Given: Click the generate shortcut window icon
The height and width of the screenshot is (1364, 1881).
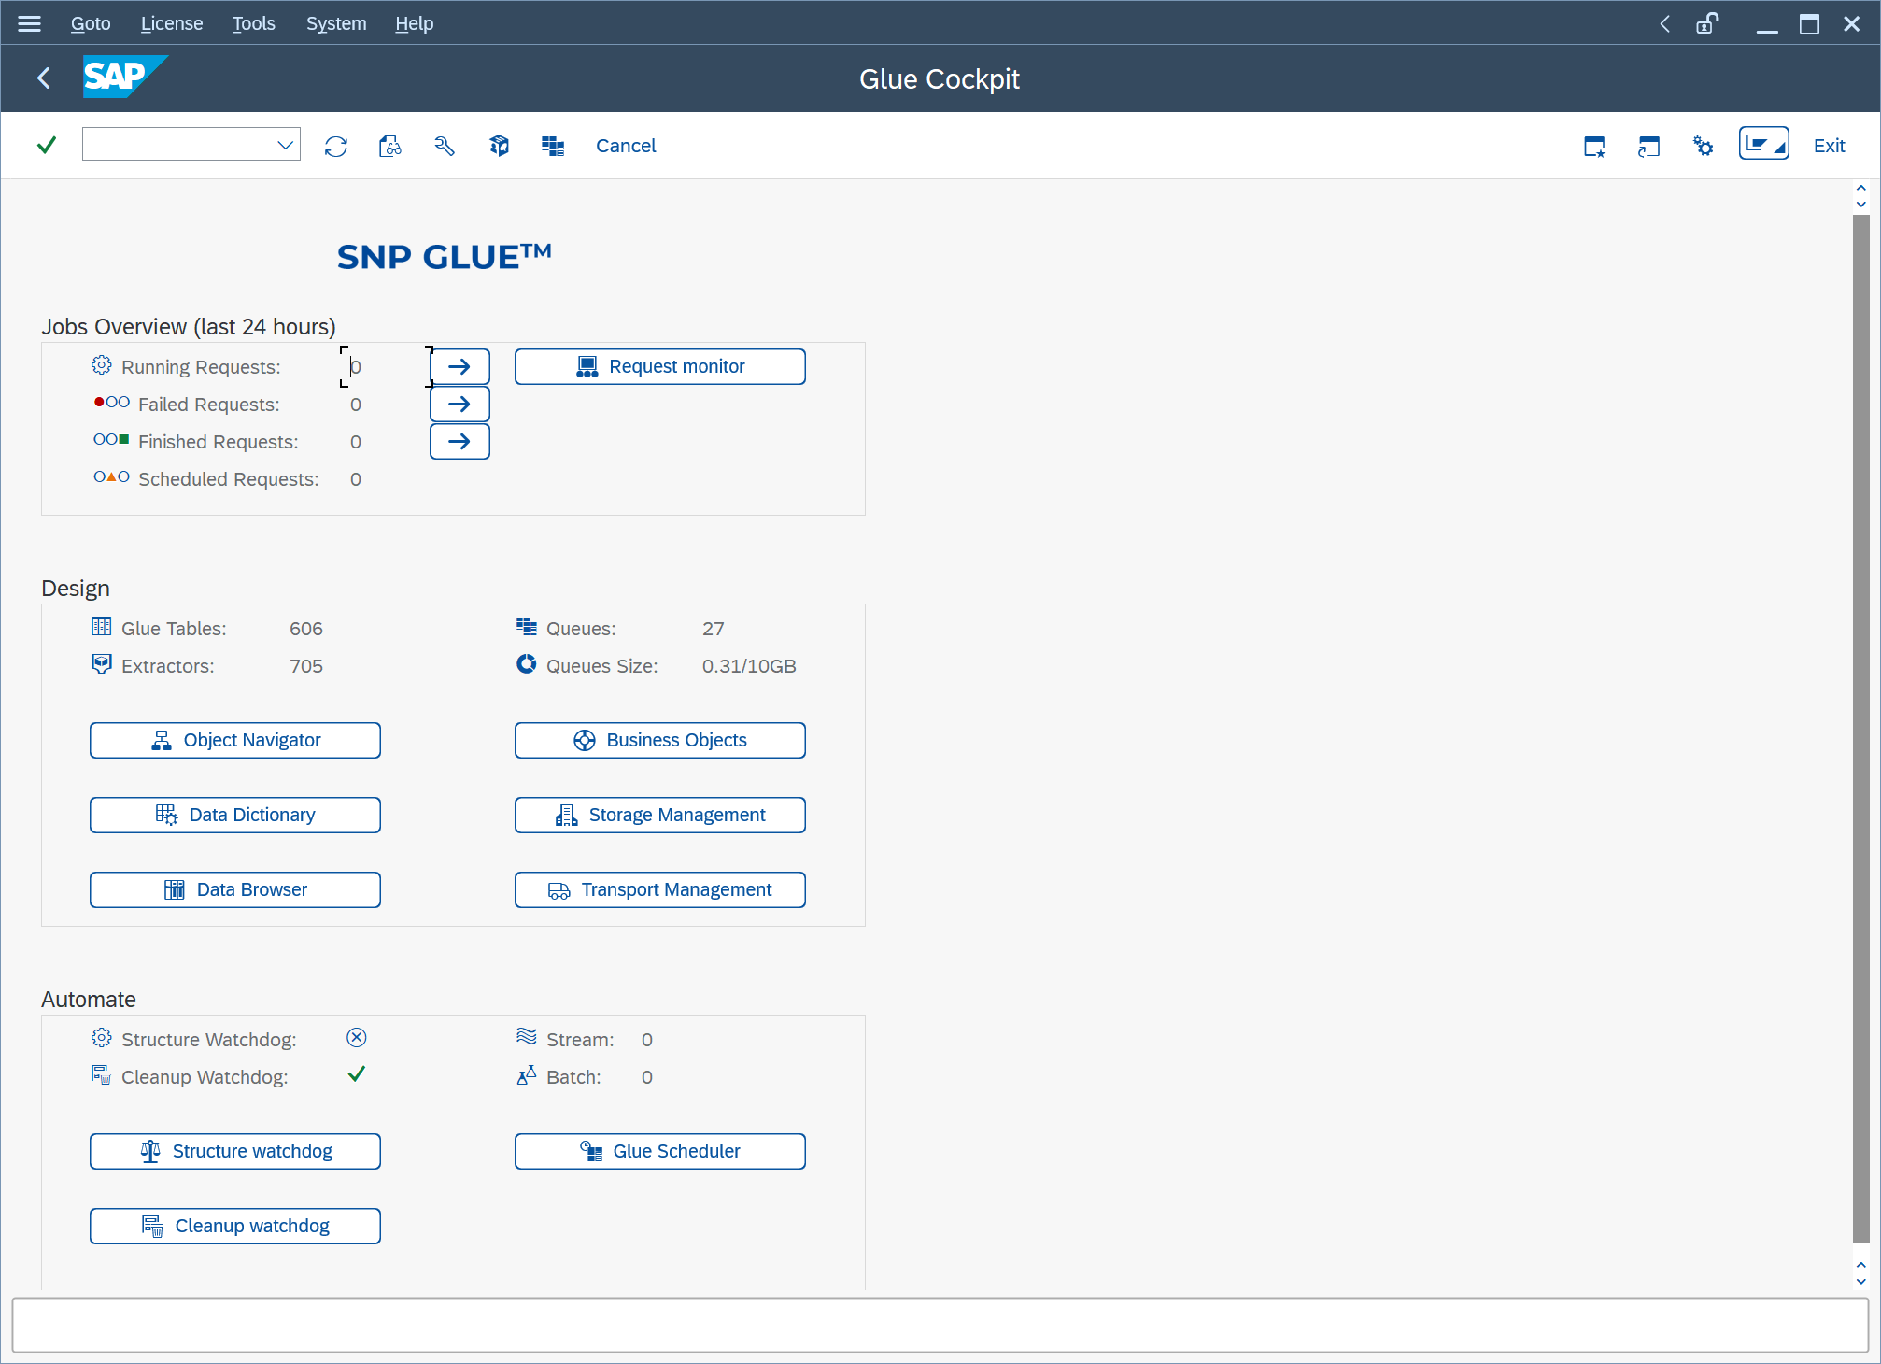Looking at the screenshot, I should pos(1648,146).
